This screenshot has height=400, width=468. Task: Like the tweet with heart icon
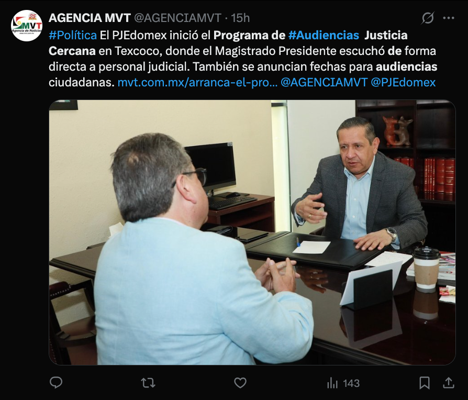(240, 383)
